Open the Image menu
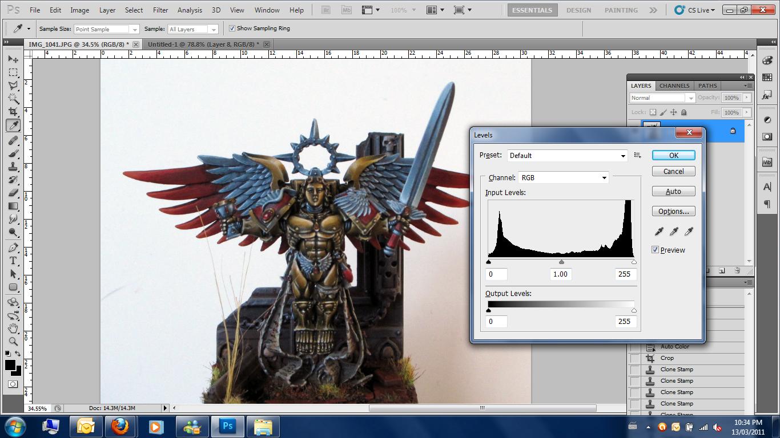The height and width of the screenshot is (438, 780). (79, 10)
